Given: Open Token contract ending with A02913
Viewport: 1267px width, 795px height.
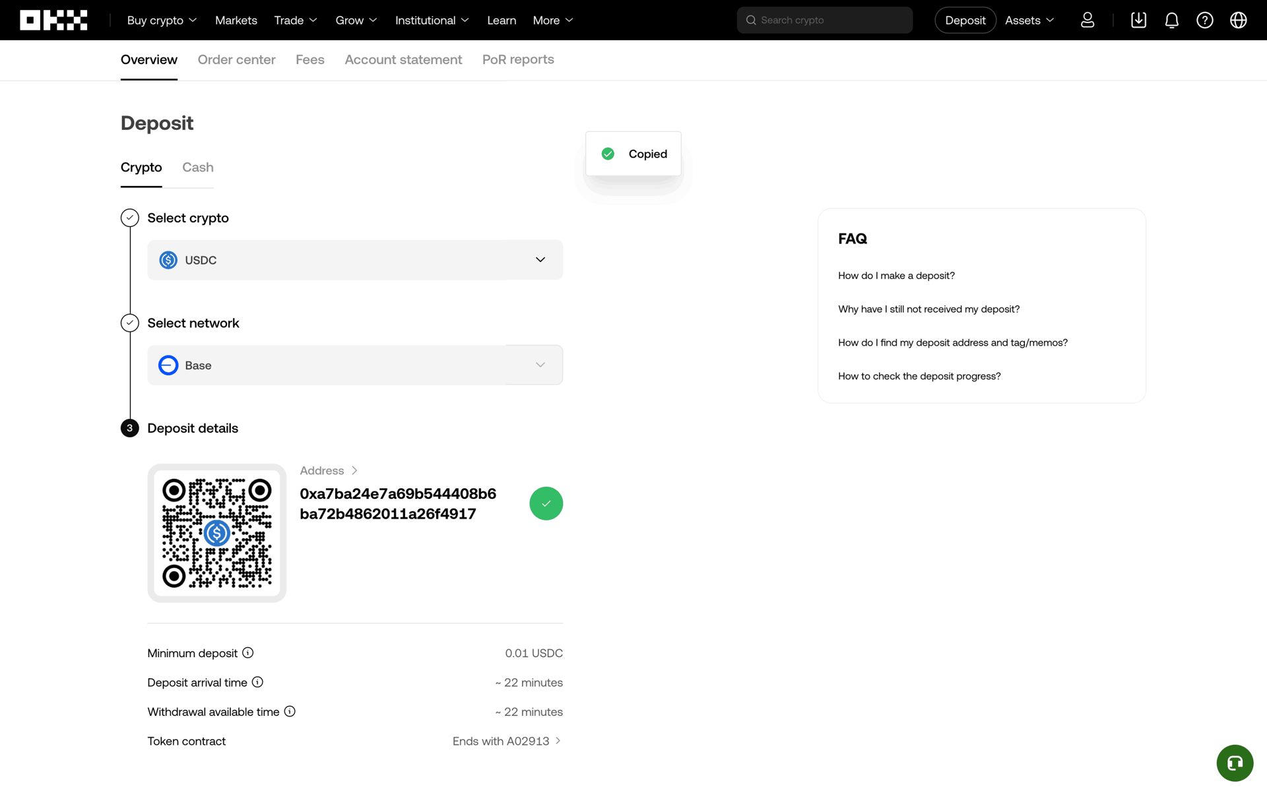Looking at the screenshot, I should (507, 741).
